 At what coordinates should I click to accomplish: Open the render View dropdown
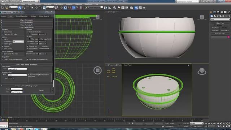tap(17, 92)
